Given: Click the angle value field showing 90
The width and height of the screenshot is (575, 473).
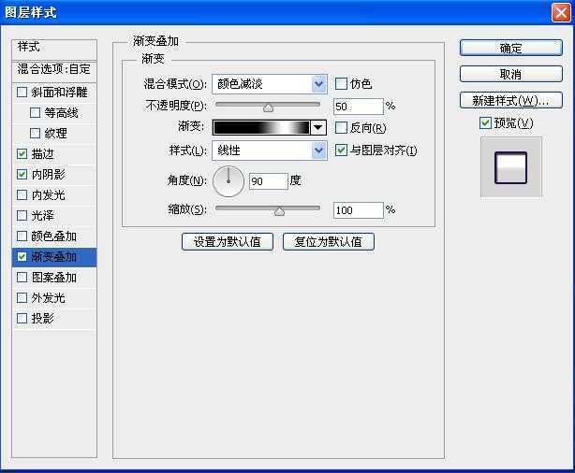Looking at the screenshot, I should (x=269, y=181).
